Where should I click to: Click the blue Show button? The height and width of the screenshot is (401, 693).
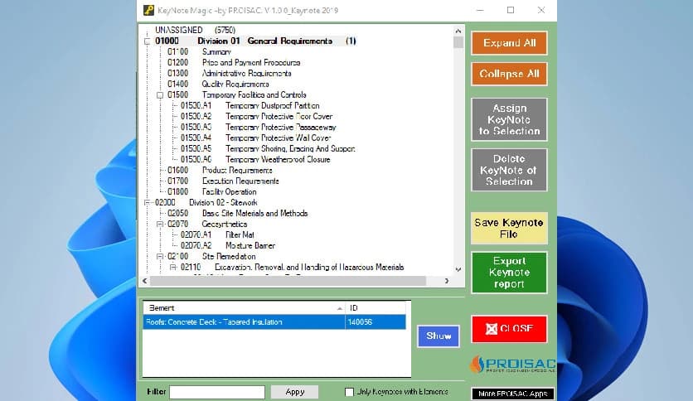click(x=439, y=336)
